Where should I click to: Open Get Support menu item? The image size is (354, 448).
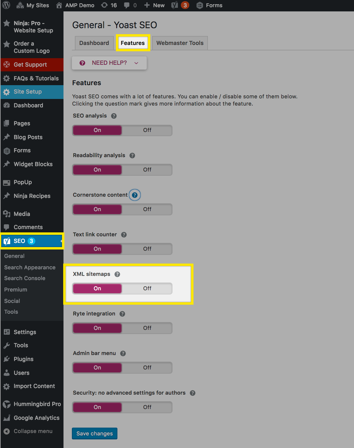pyautogui.click(x=32, y=64)
